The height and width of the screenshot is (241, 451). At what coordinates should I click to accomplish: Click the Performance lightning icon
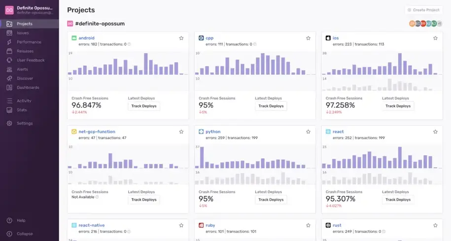(x=9, y=42)
